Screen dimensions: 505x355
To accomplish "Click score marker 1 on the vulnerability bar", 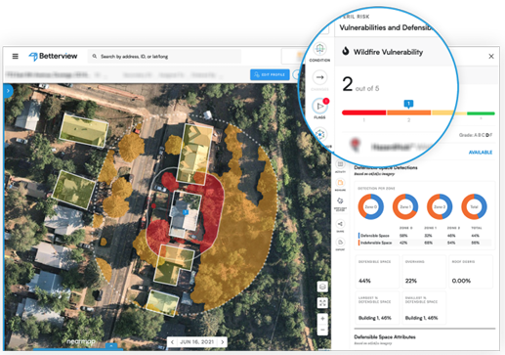I will [x=408, y=104].
